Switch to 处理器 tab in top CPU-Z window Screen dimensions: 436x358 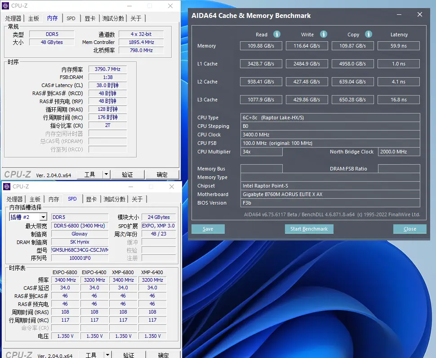coord(13,18)
